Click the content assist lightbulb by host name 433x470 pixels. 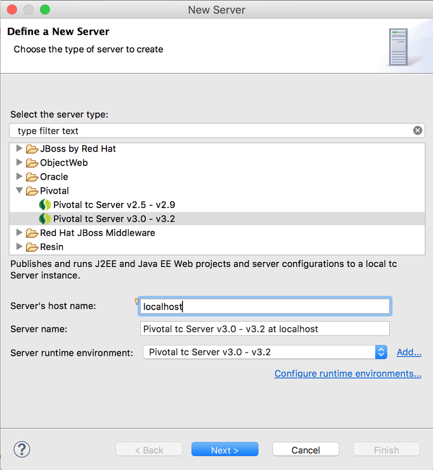tap(137, 301)
